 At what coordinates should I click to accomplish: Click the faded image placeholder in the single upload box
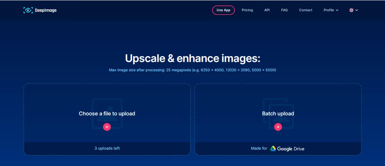click(x=107, y=113)
